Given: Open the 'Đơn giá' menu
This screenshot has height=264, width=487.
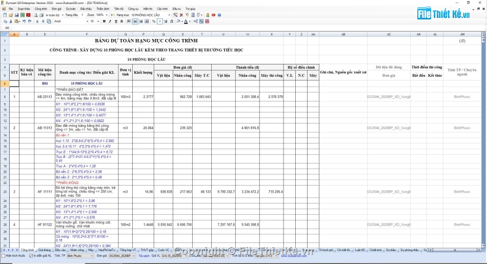Looking at the screenshot, I should (56, 9).
